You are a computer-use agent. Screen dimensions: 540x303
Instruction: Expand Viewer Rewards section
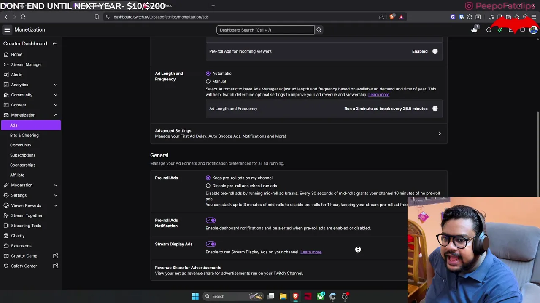[x=56, y=205]
